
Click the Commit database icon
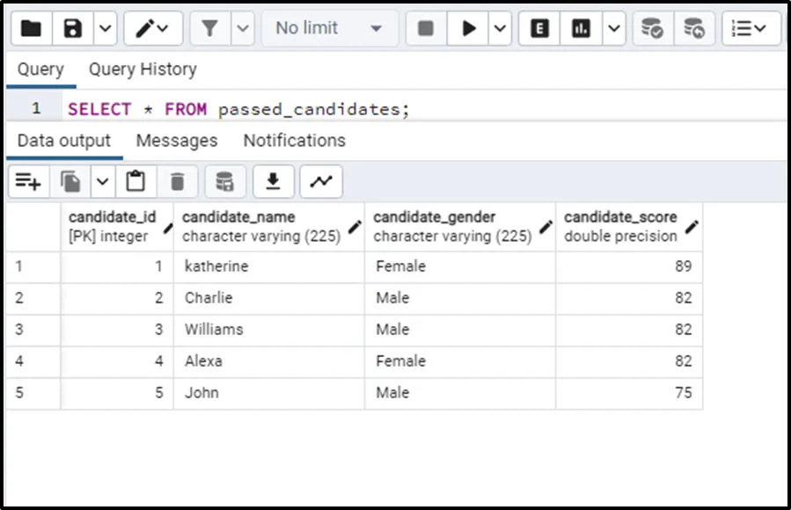pos(652,29)
